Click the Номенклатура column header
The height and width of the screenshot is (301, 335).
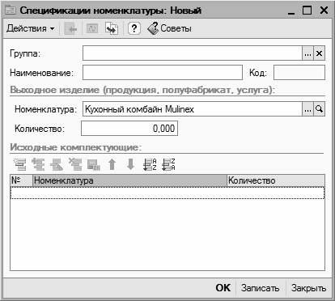(129, 180)
